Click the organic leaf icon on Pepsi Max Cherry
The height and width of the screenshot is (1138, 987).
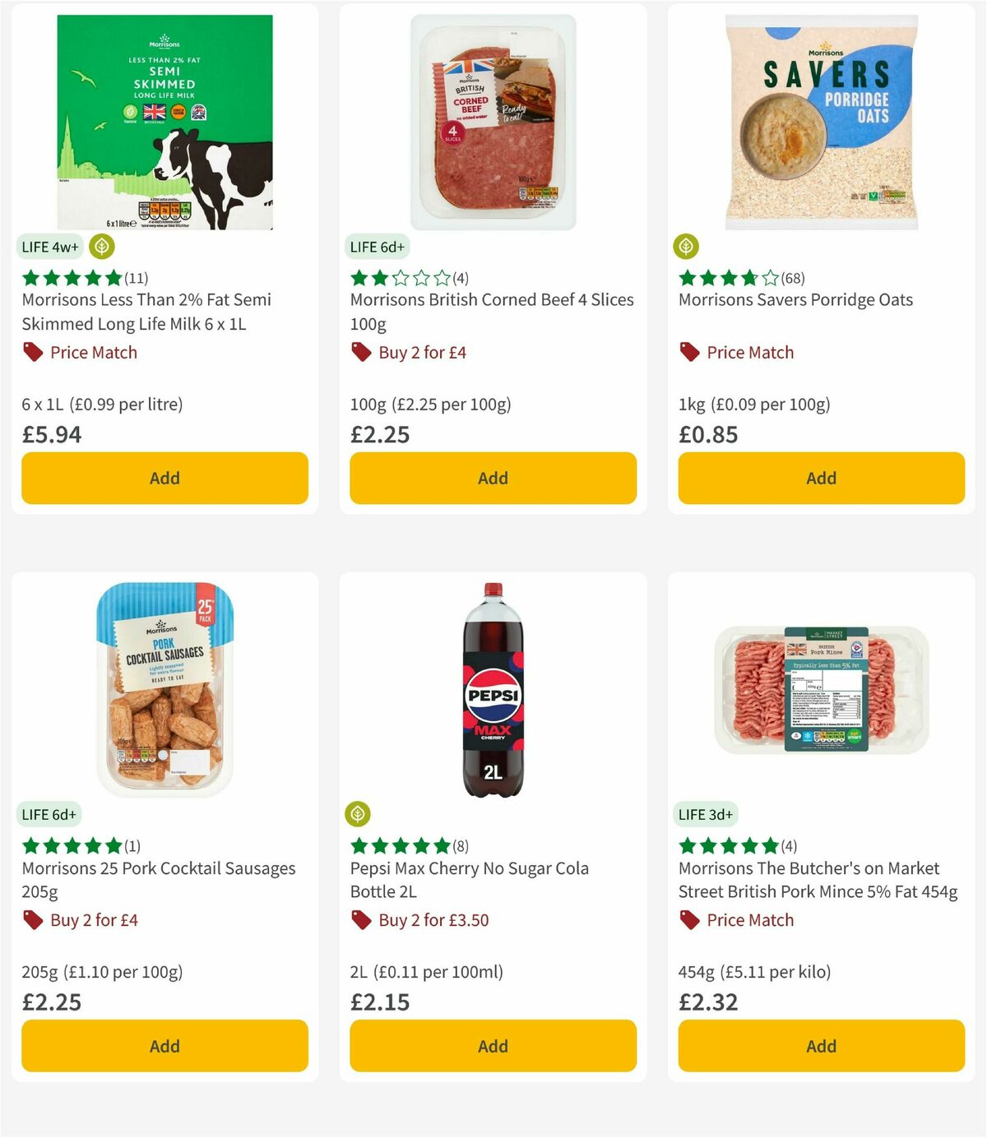tap(359, 813)
